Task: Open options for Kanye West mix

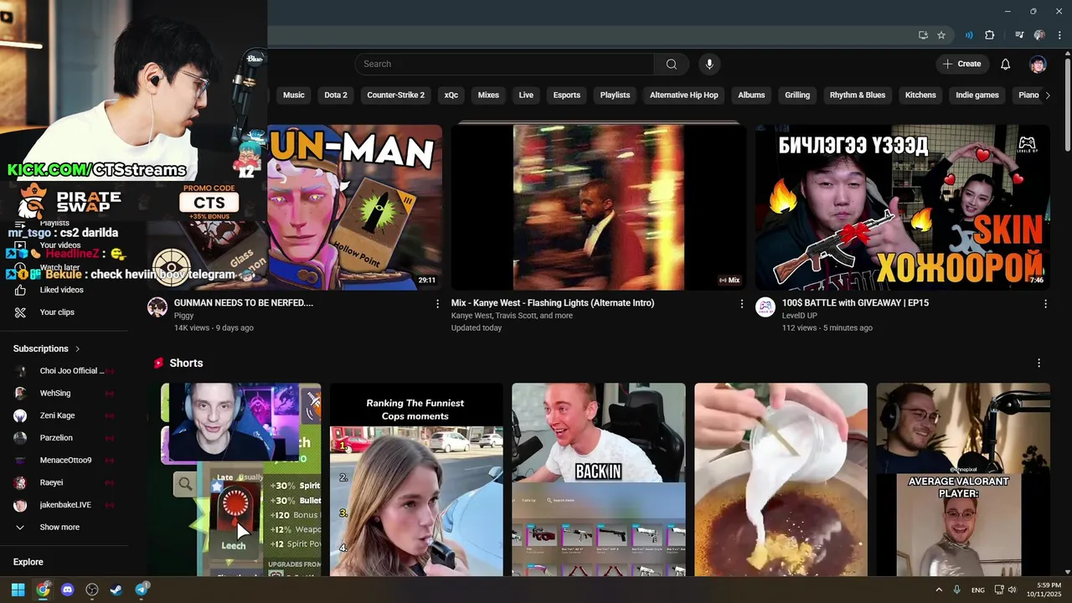Action: [741, 304]
